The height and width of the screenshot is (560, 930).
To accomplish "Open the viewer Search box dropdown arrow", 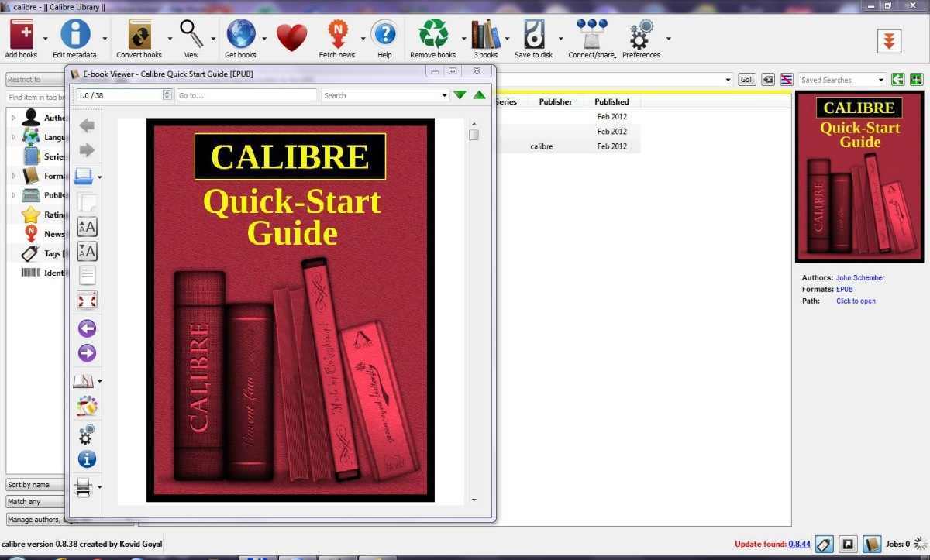I will 445,95.
